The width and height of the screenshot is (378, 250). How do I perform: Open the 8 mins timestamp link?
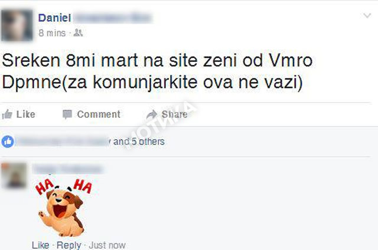52,32
